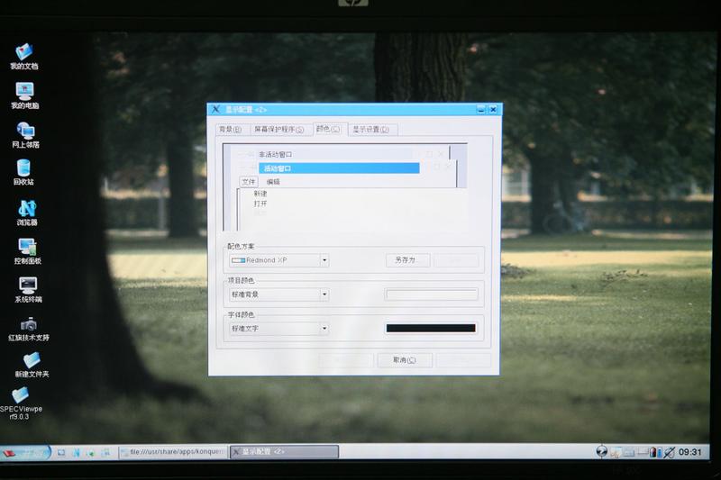Viewport: 721px width, 480px height.
Task: Click the black font color swatch
Action: (431, 328)
